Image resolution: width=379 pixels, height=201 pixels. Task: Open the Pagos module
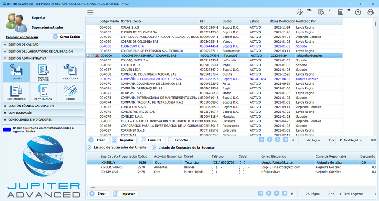[70, 92]
